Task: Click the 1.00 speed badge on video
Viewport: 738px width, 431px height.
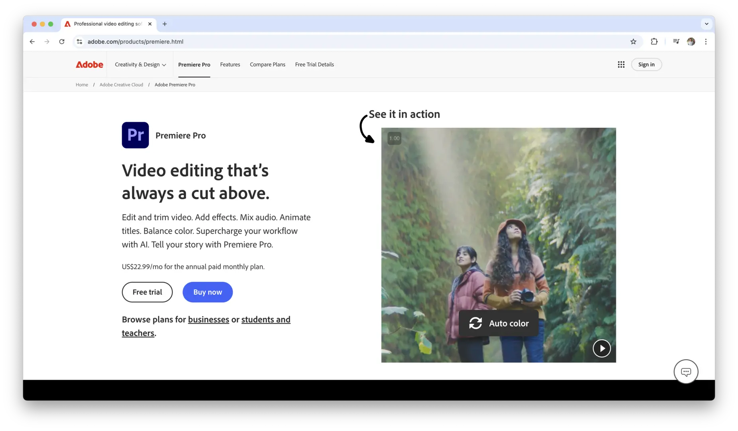Action: (x=394, y=138)
